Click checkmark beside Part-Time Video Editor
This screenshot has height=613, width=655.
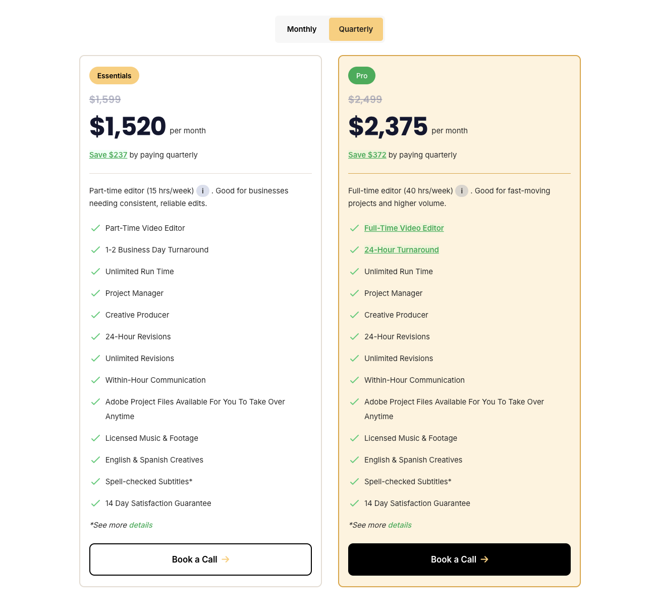pos(95,228)
